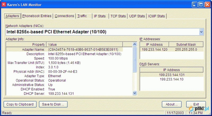Image resolution: width=212 pixels, height=116 pixels.
Task: Open the Connections tab
Action: click(x=64, y=16)
